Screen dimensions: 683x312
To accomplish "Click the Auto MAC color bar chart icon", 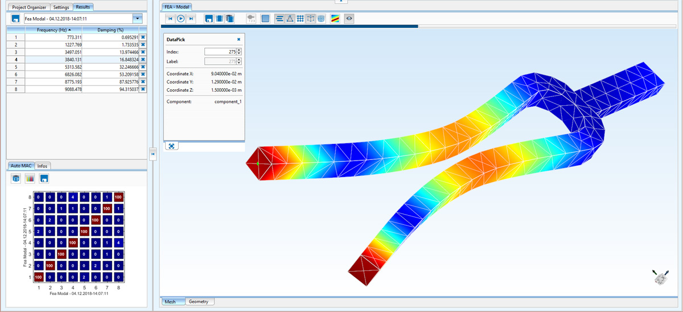I will [30, 179].
